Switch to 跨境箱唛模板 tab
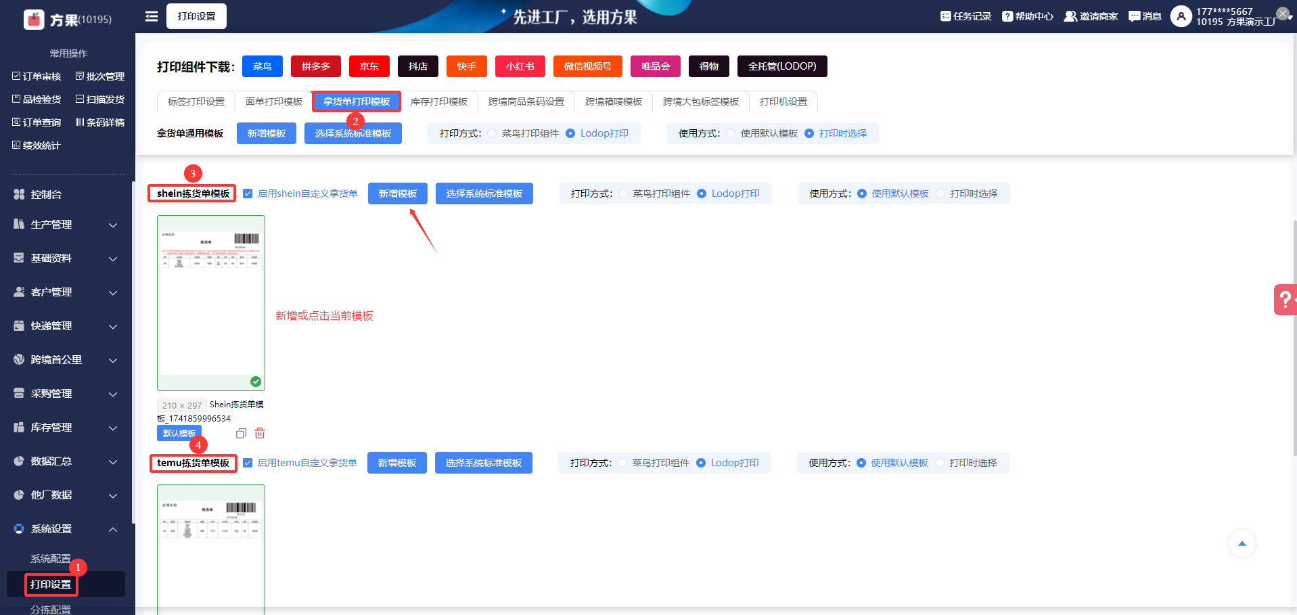 pyautogui.click(x=614, y=101)
